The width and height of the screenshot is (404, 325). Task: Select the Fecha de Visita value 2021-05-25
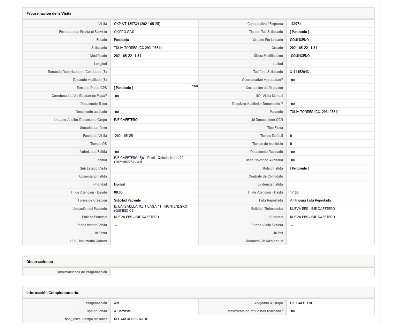point(124,136)
